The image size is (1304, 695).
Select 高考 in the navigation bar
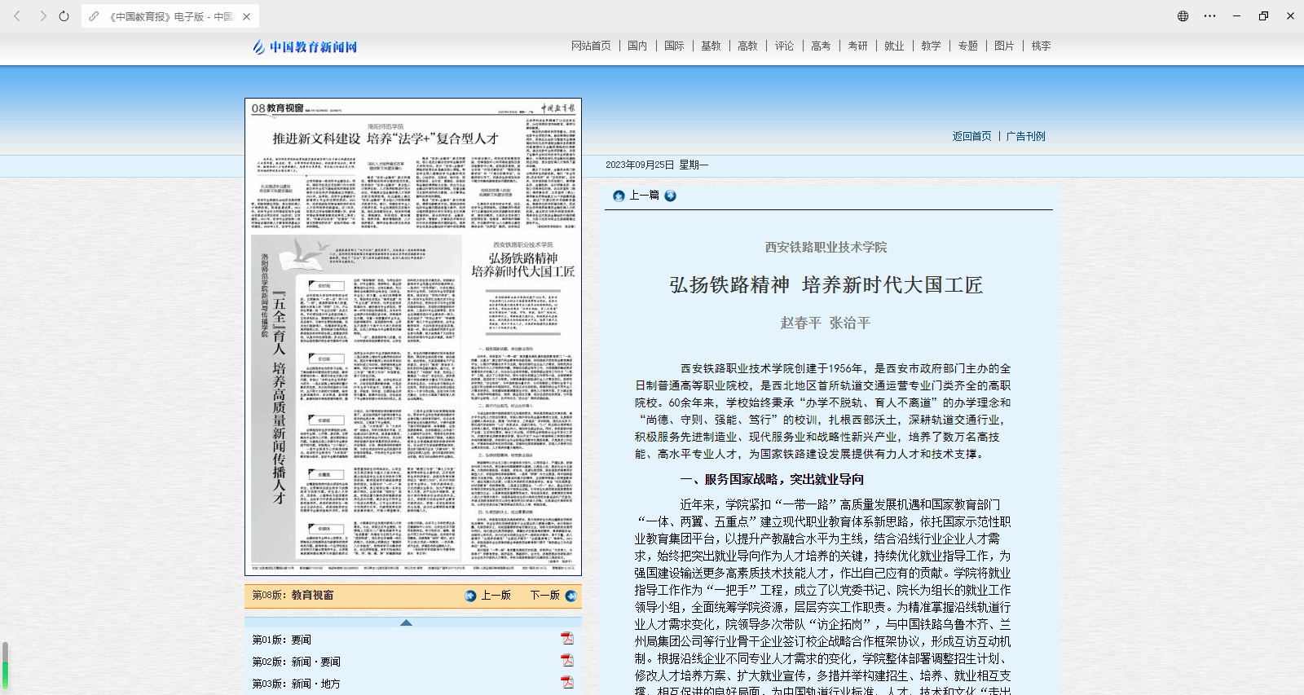821,46
